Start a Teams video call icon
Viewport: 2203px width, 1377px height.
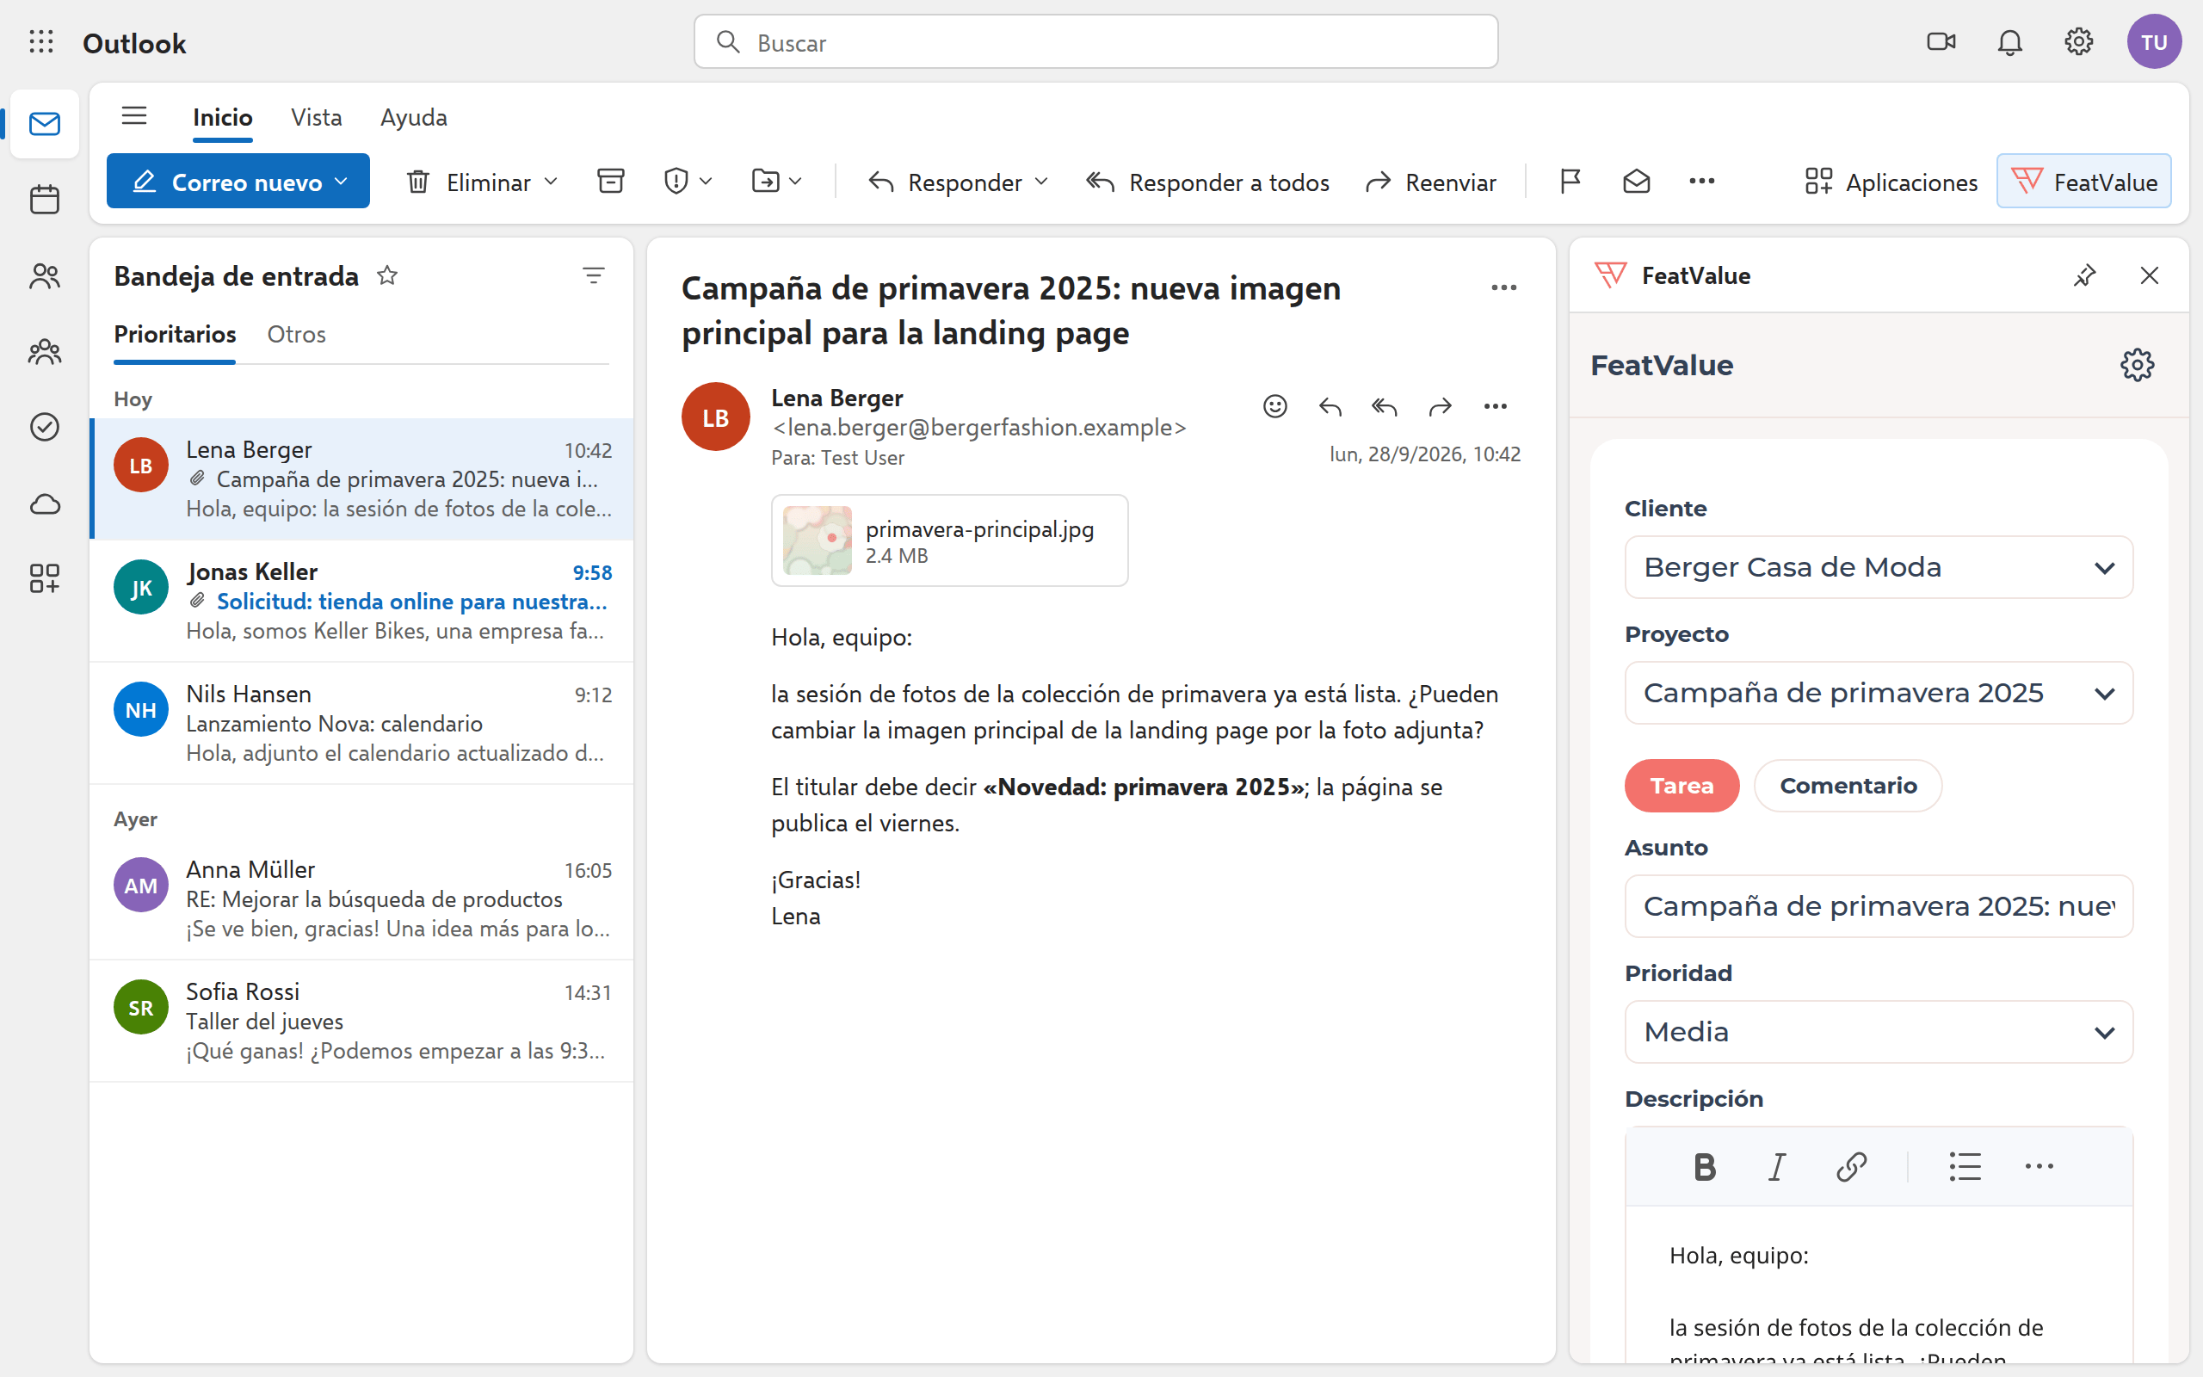pos(1941,42)
